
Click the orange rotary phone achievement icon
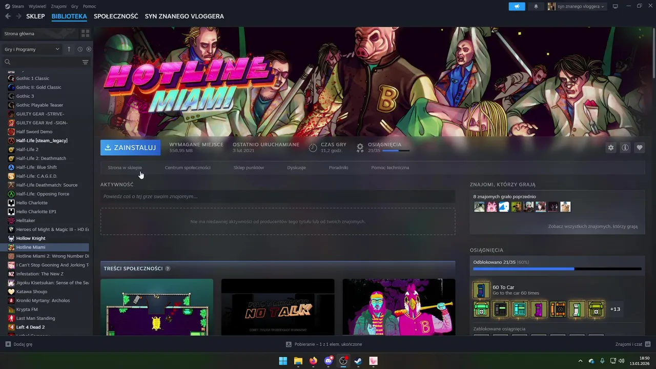pyautogui.click(x=558, y=309)
